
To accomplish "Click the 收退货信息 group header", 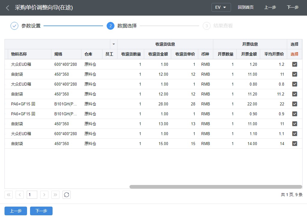I will point(165,44).
